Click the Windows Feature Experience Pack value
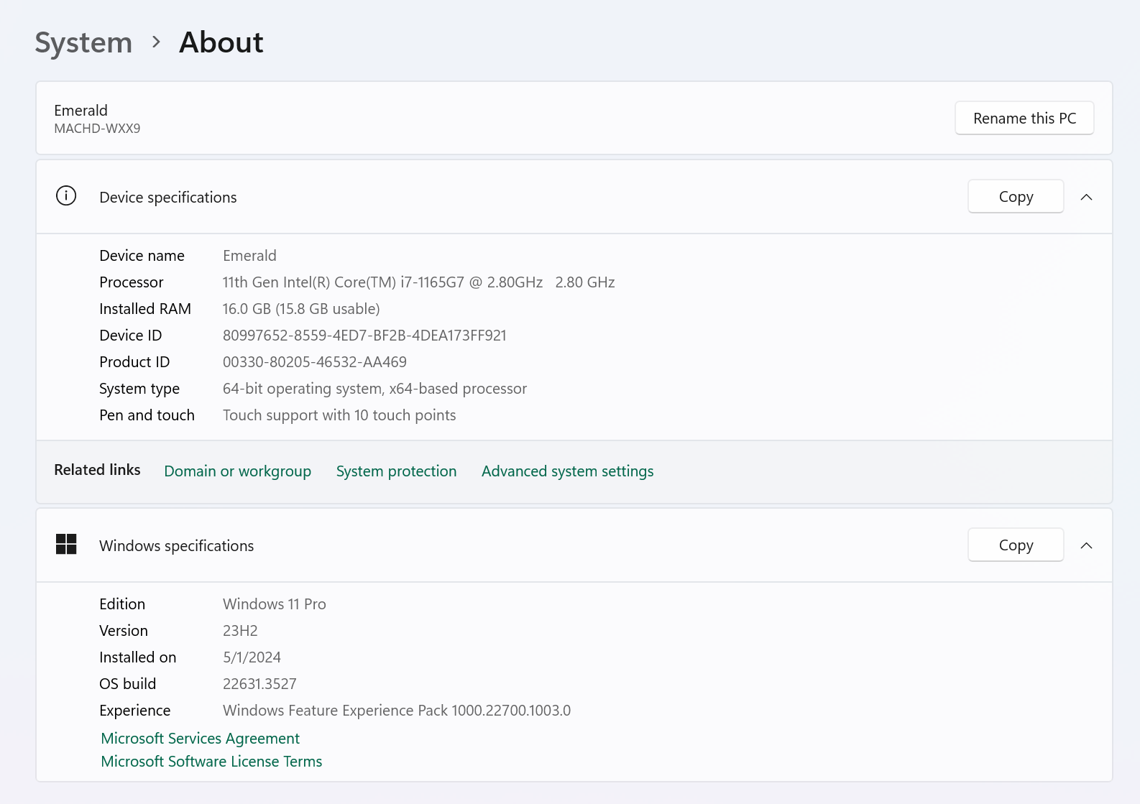 397,711
